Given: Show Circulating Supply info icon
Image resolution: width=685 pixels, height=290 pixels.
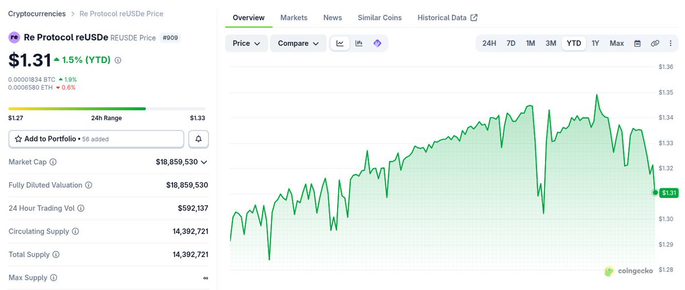Looking at the screenshot, I should pos(75,231).
